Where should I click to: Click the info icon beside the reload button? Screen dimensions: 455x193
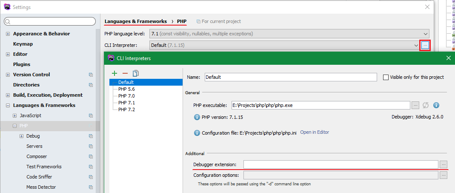coord(436,105)
